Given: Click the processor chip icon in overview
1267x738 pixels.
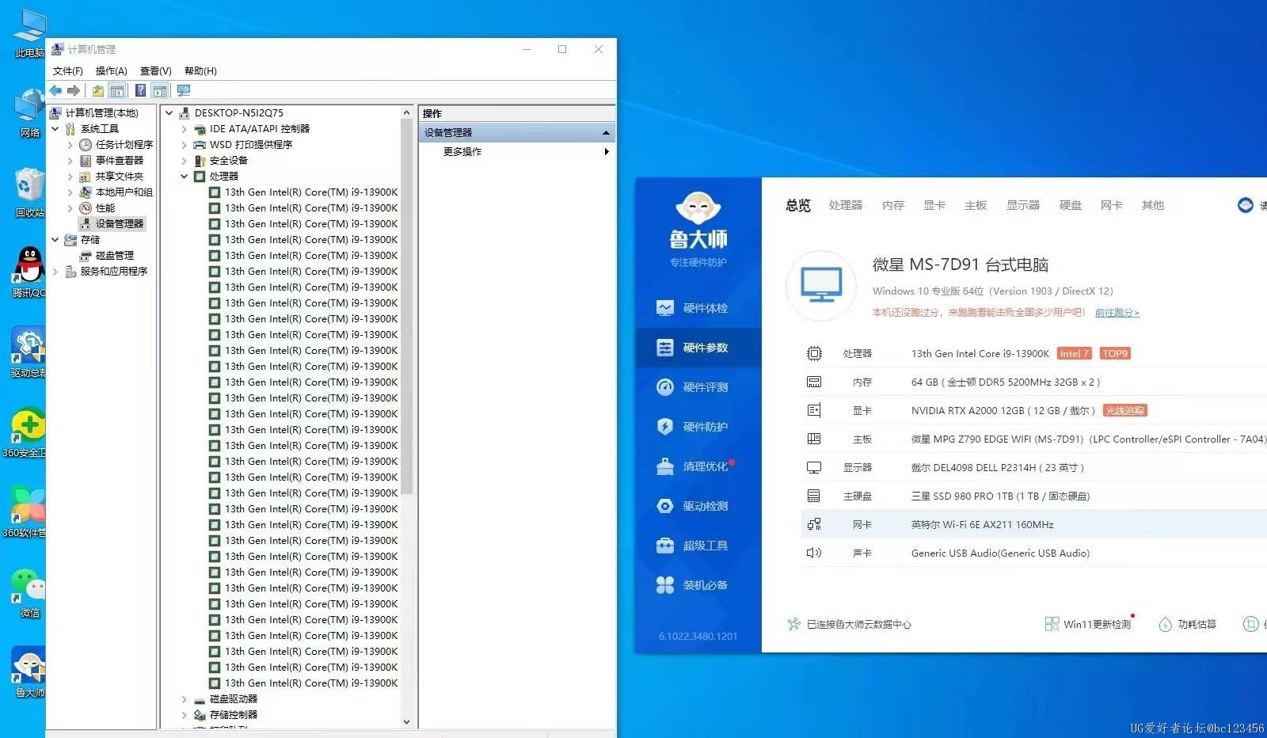Looking at the screenshot, I should click(x=814, y=353).
